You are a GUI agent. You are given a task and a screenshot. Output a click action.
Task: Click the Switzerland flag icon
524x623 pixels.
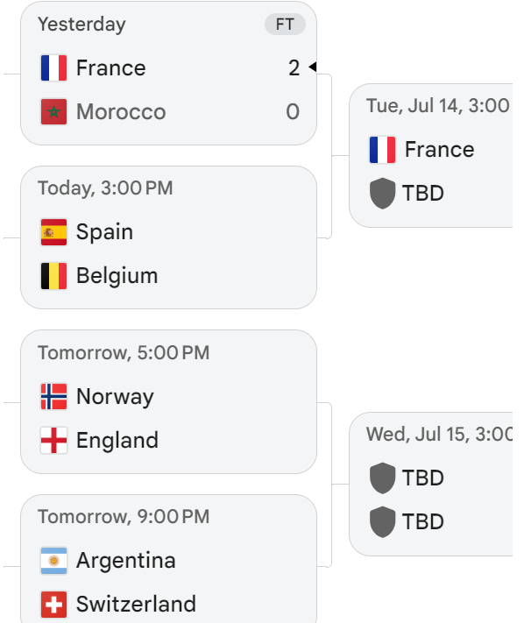(53, 605)
